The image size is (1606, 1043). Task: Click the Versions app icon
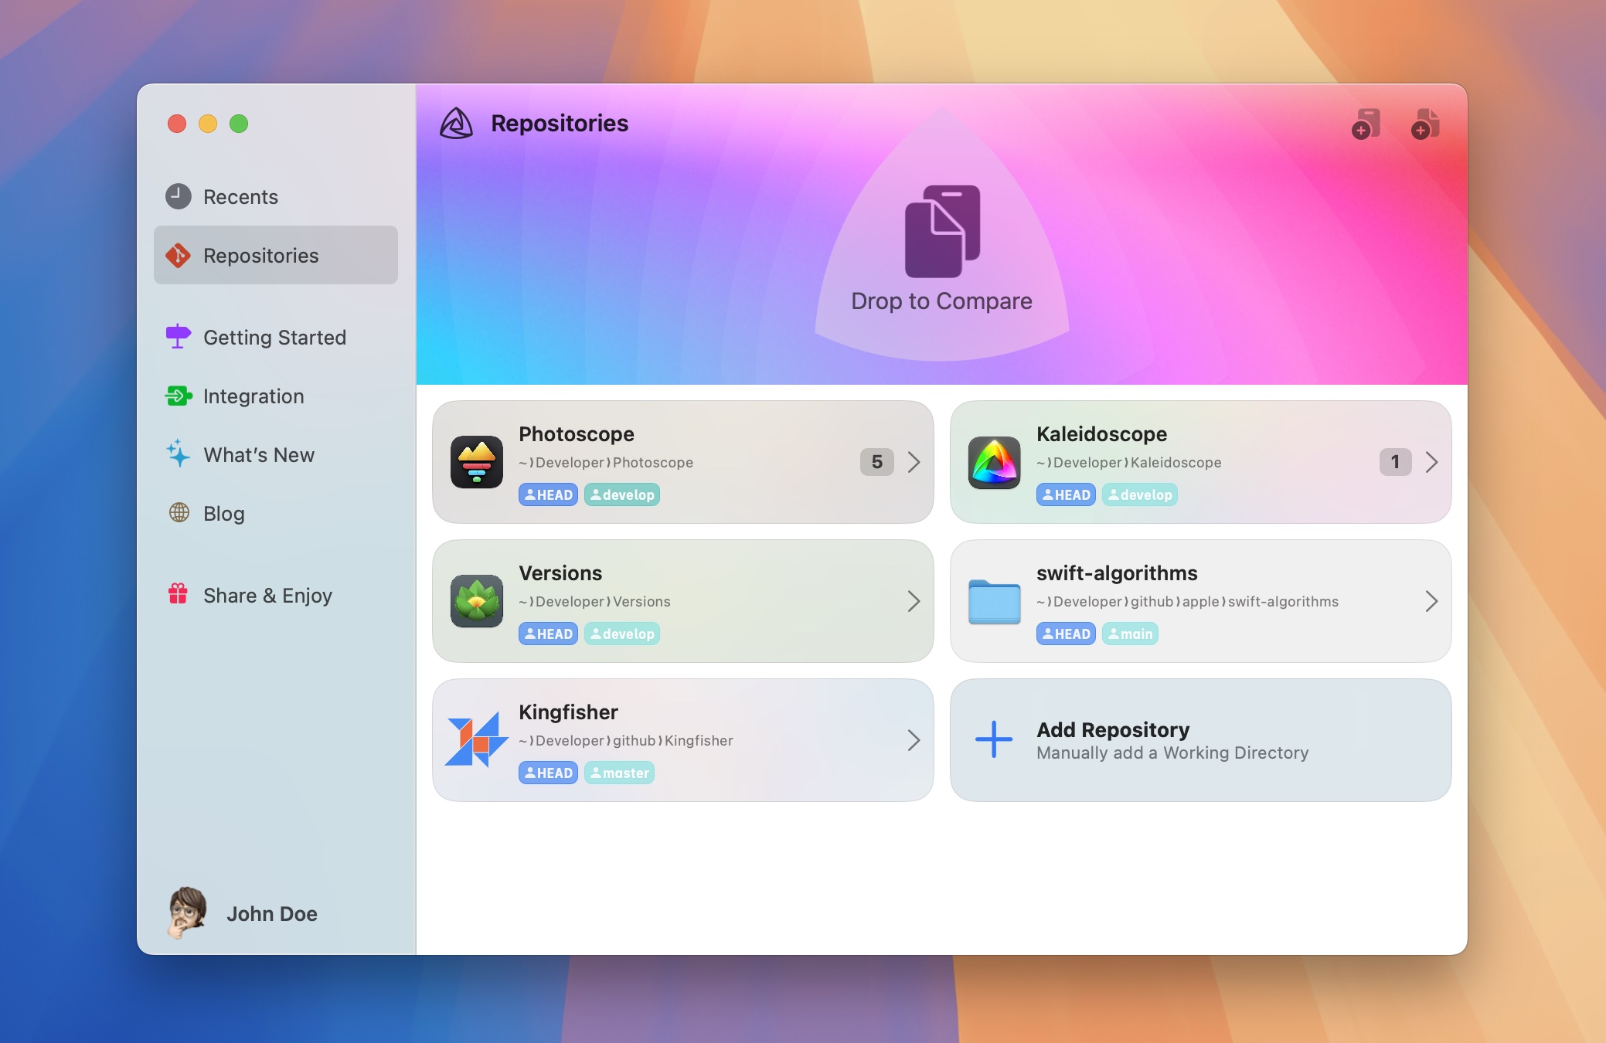477,601
